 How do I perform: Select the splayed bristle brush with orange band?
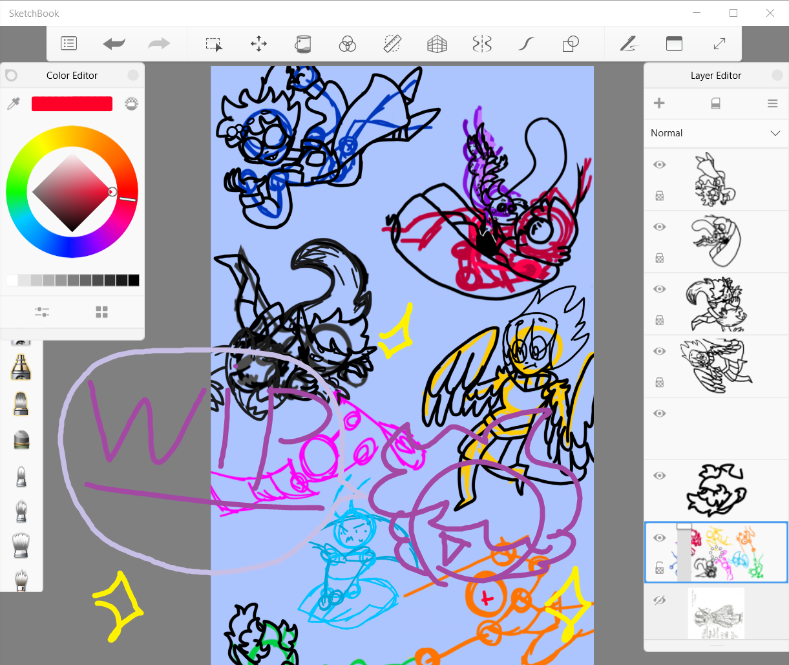[21, 579]
